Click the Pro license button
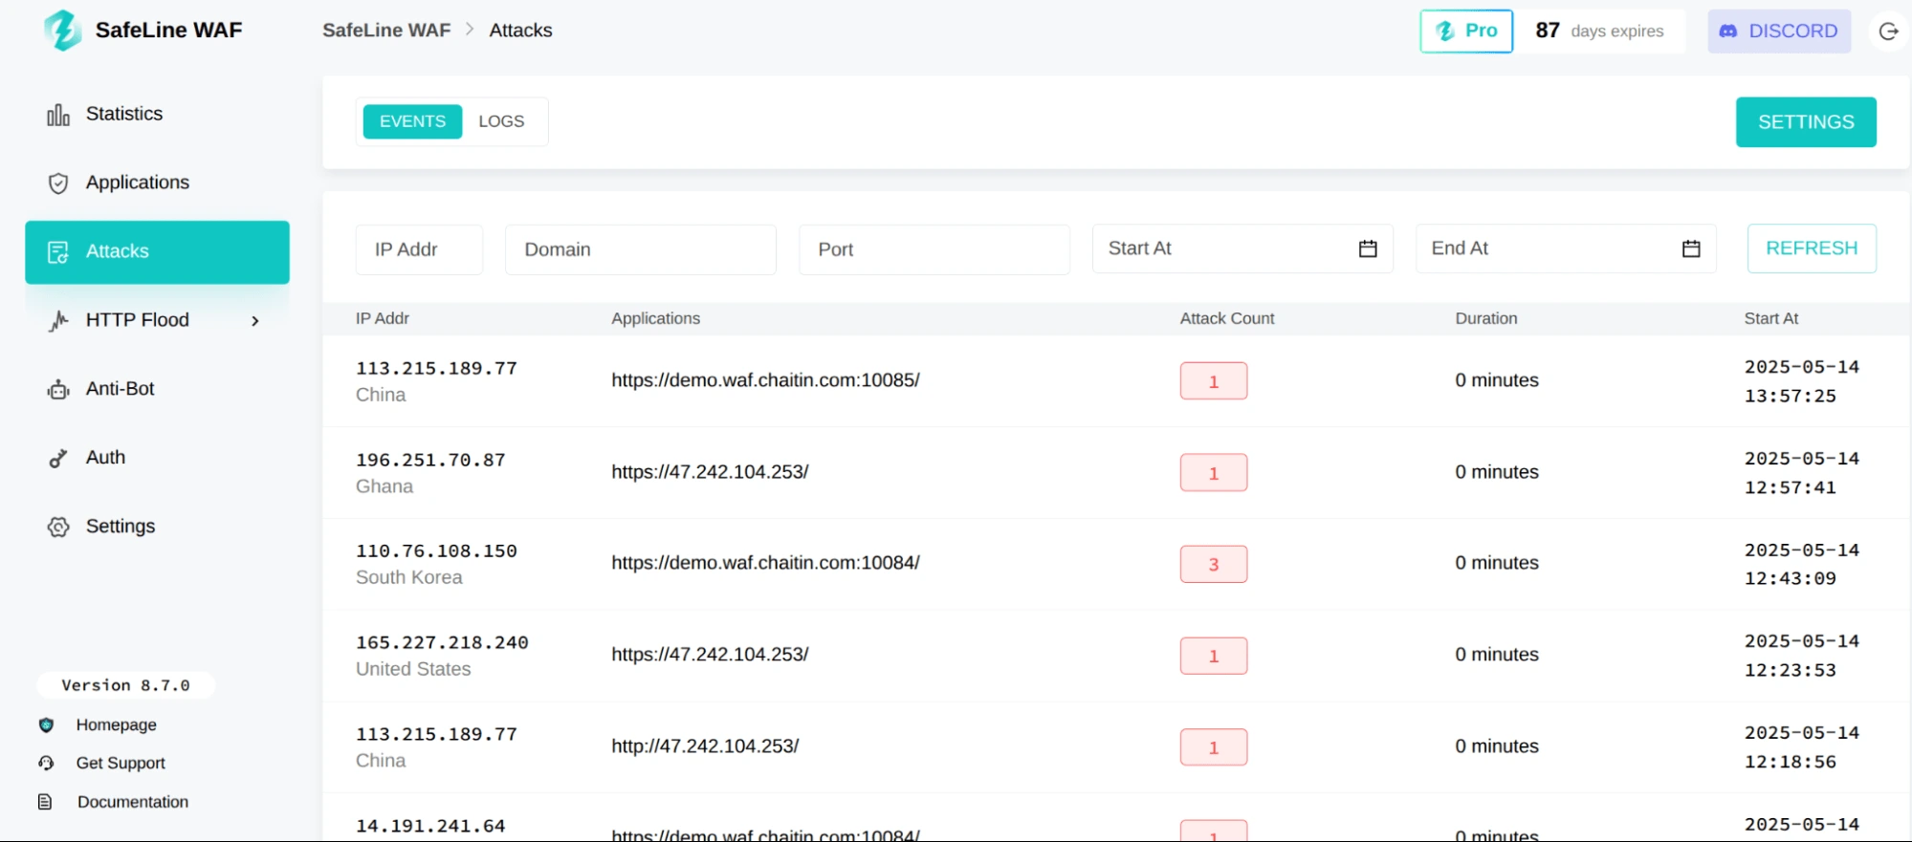1912x842 pixels. 1466,32
